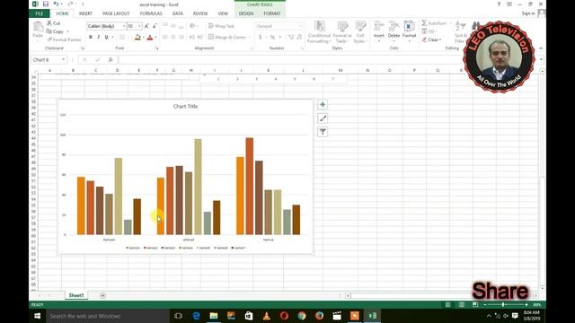Click the Excel Help question mark icon
Viewport: 575px width, 323px height.
499,4
